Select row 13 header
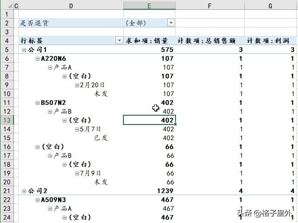Viewport: 298px width, 223px height. [x=7, y=120]
